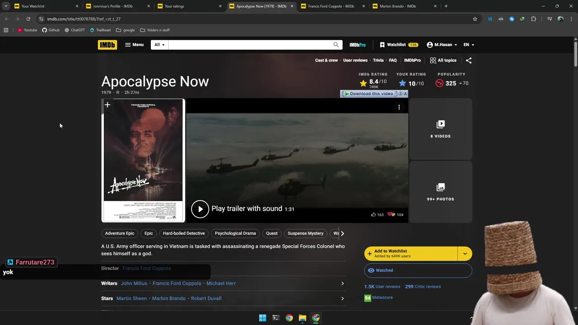The image size is (578, 325).
Task: Click the search magnifier icon
Action: 336,45
